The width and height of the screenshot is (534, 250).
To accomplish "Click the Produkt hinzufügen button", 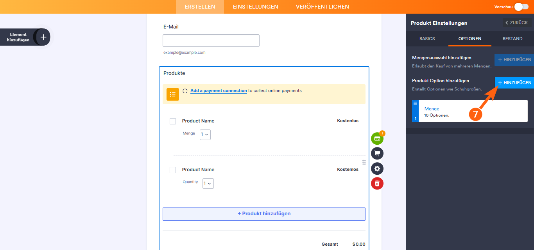I will [x=264, y=214].
